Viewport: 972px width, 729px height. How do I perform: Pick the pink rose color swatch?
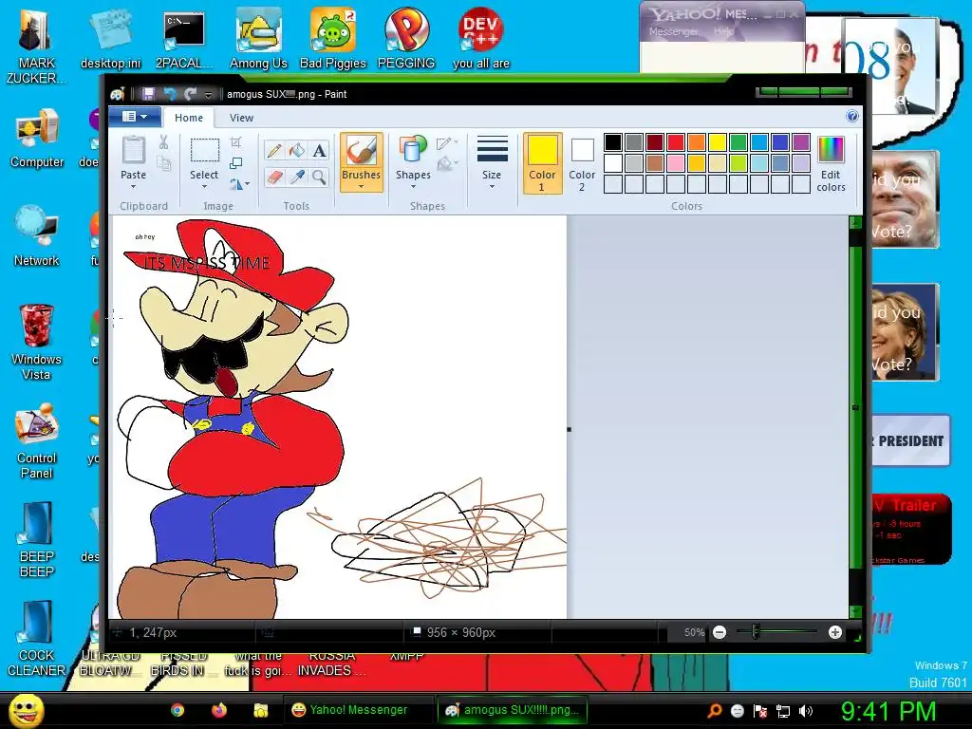(676, 163)
